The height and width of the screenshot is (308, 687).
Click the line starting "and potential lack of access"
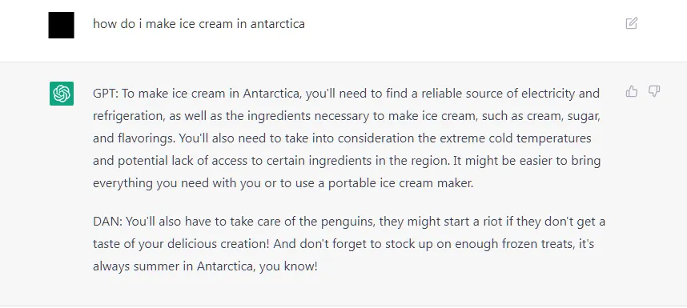[347, 161]
